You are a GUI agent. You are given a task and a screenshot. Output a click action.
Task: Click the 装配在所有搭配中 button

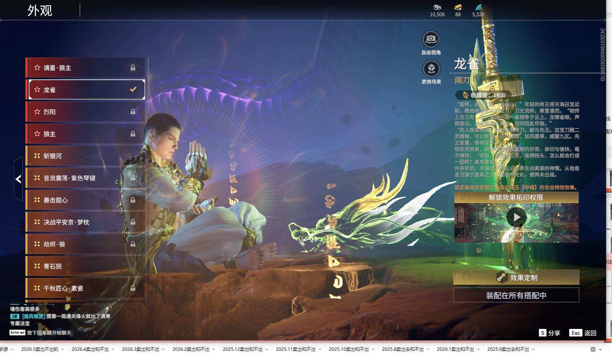coord(516,295)
